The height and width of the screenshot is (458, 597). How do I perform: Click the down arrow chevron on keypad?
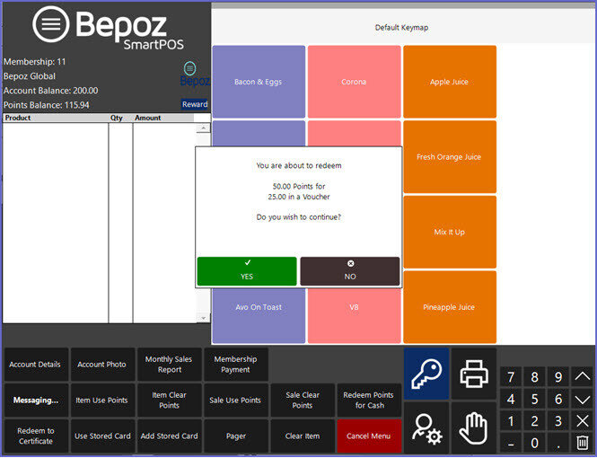coord(582,399)
